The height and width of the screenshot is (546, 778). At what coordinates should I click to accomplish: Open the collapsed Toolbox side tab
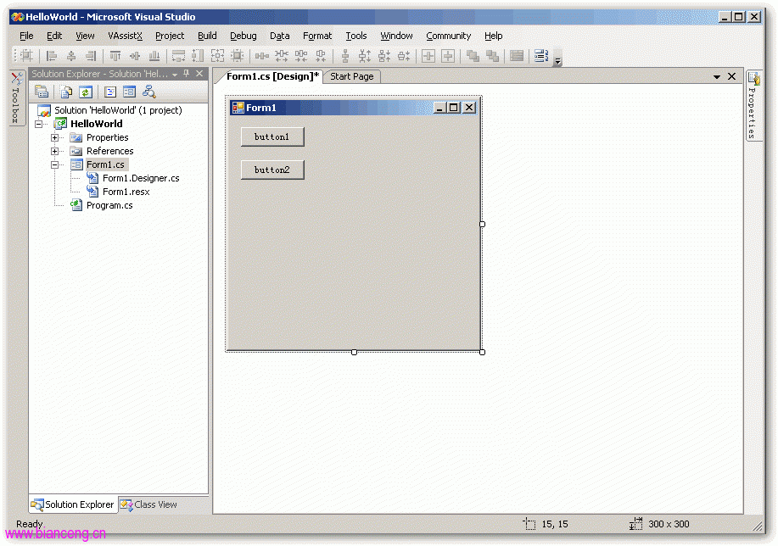(16, 98)
